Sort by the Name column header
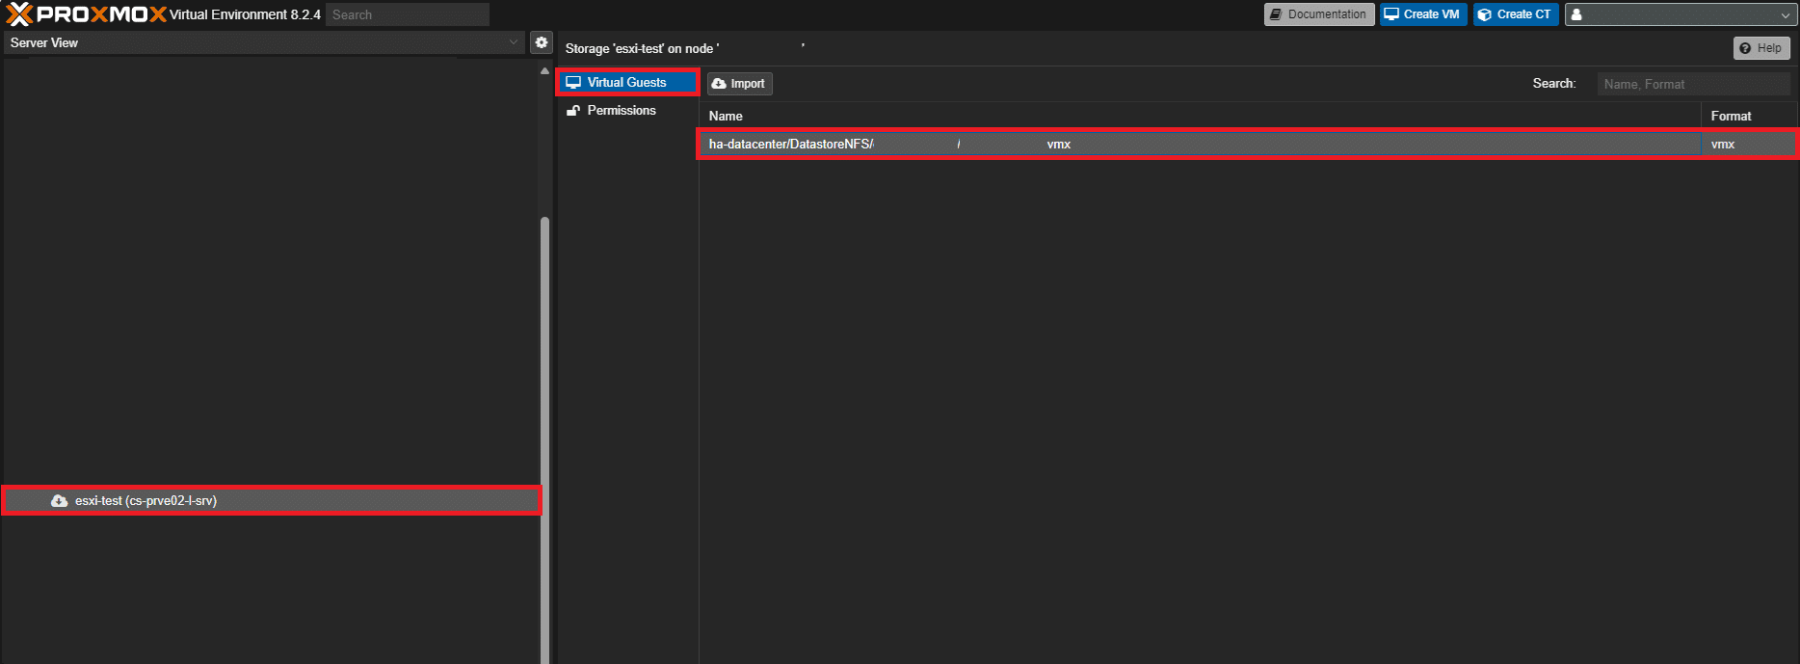This screenshot has height=664, width=1800. tap(1200, 116)
